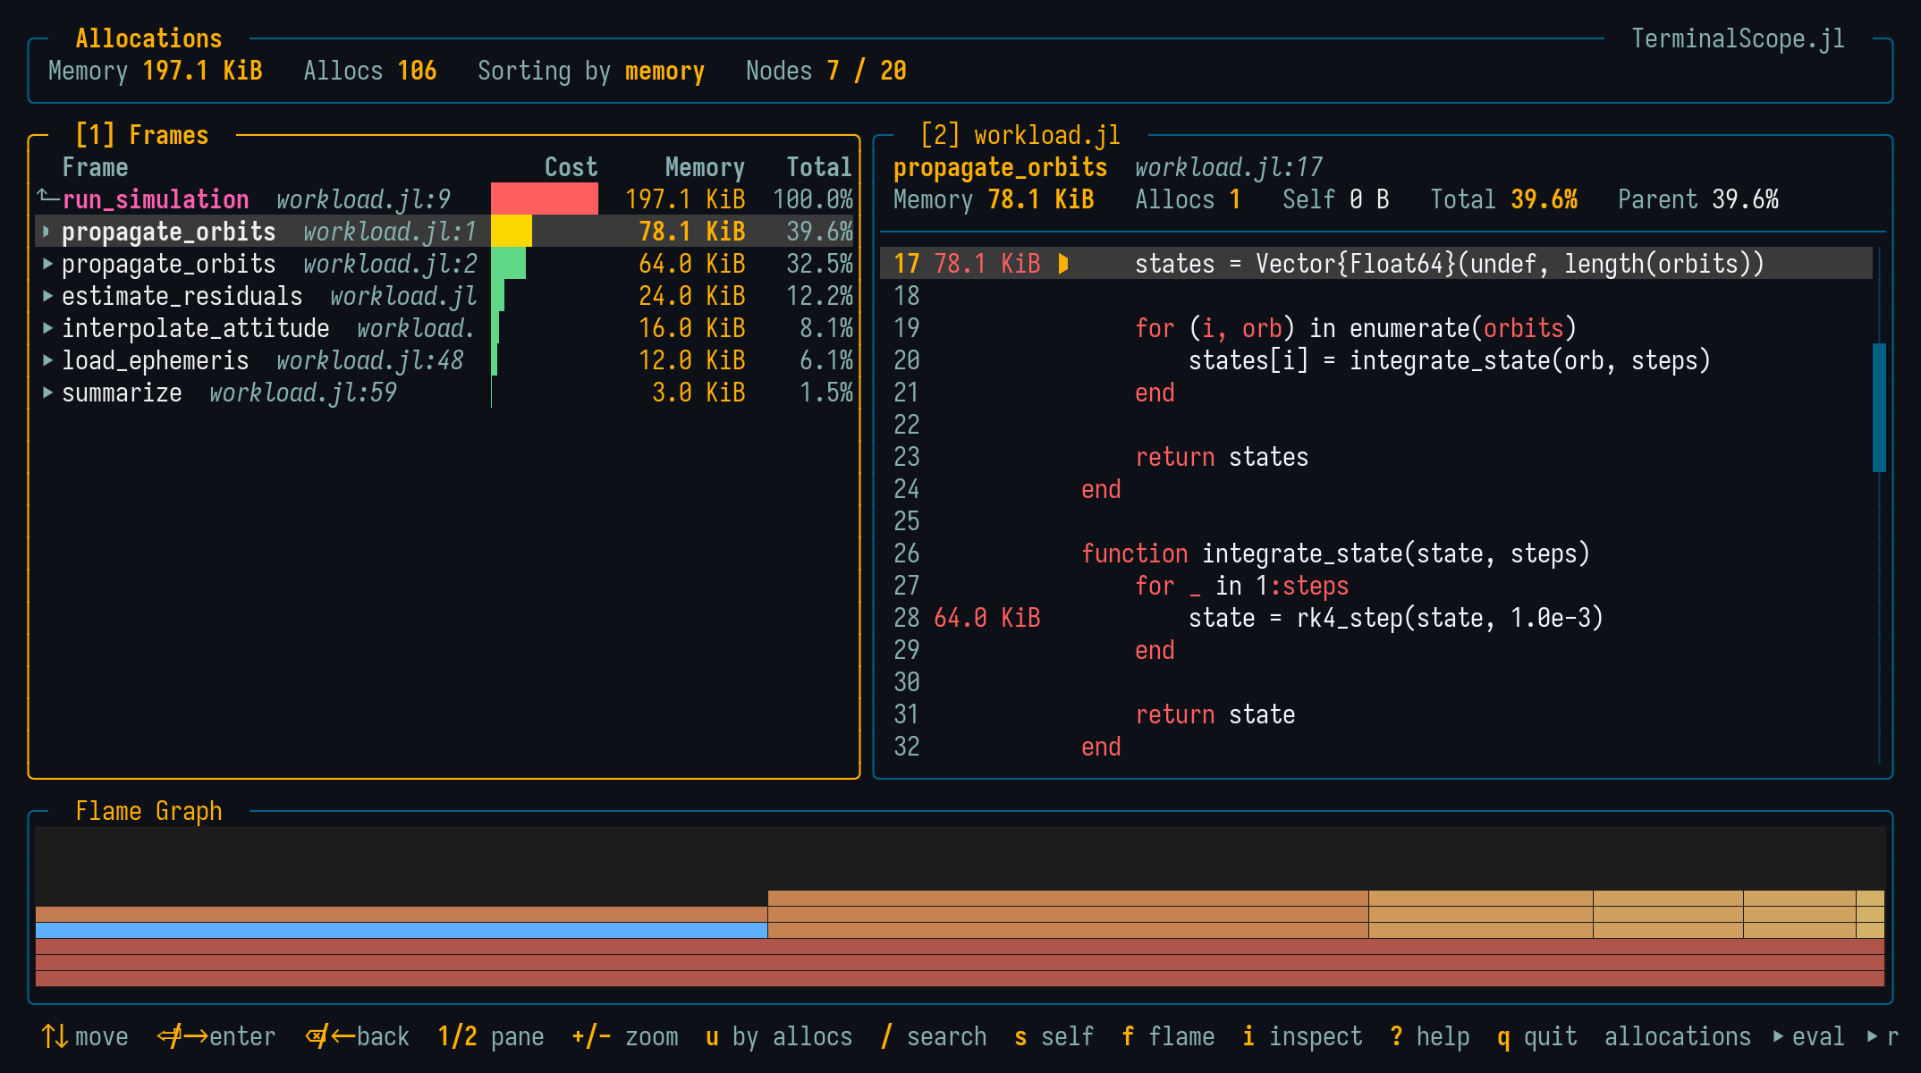Viewport: 1921px width, 1073px height.
Task: Click 'Sorting by memory' status text
Action: click(x=591, y=71)
